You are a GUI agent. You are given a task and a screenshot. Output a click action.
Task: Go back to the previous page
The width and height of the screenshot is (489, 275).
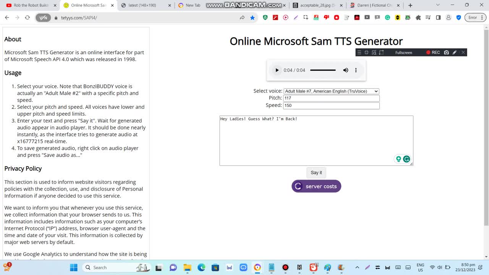pyautogui.click(x=7, y=18)
